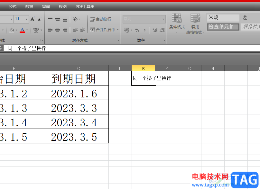Center text horizontally
The width and height of the screenshot is (260, 189).
58,30
